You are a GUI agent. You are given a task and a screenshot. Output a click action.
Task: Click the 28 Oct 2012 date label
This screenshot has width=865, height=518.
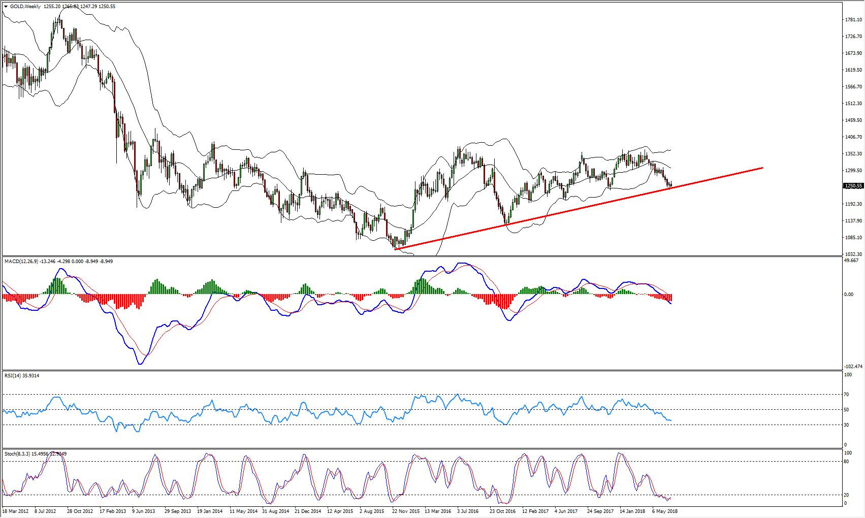[80, 511]
